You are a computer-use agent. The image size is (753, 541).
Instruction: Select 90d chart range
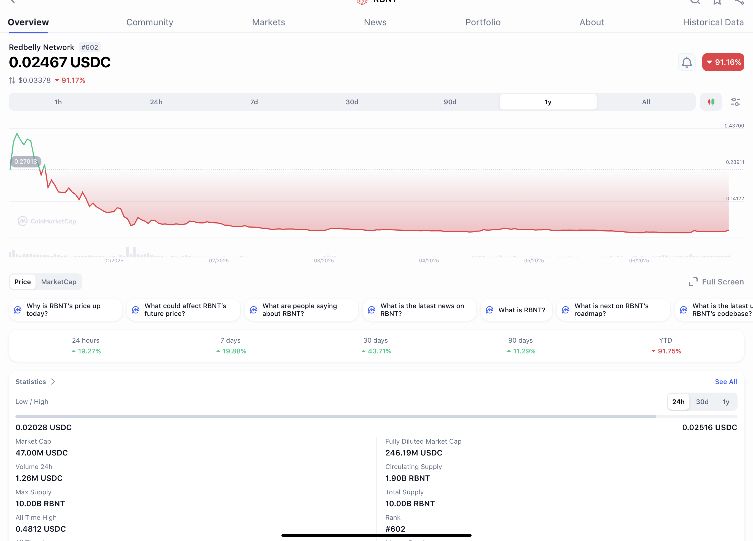450,102
